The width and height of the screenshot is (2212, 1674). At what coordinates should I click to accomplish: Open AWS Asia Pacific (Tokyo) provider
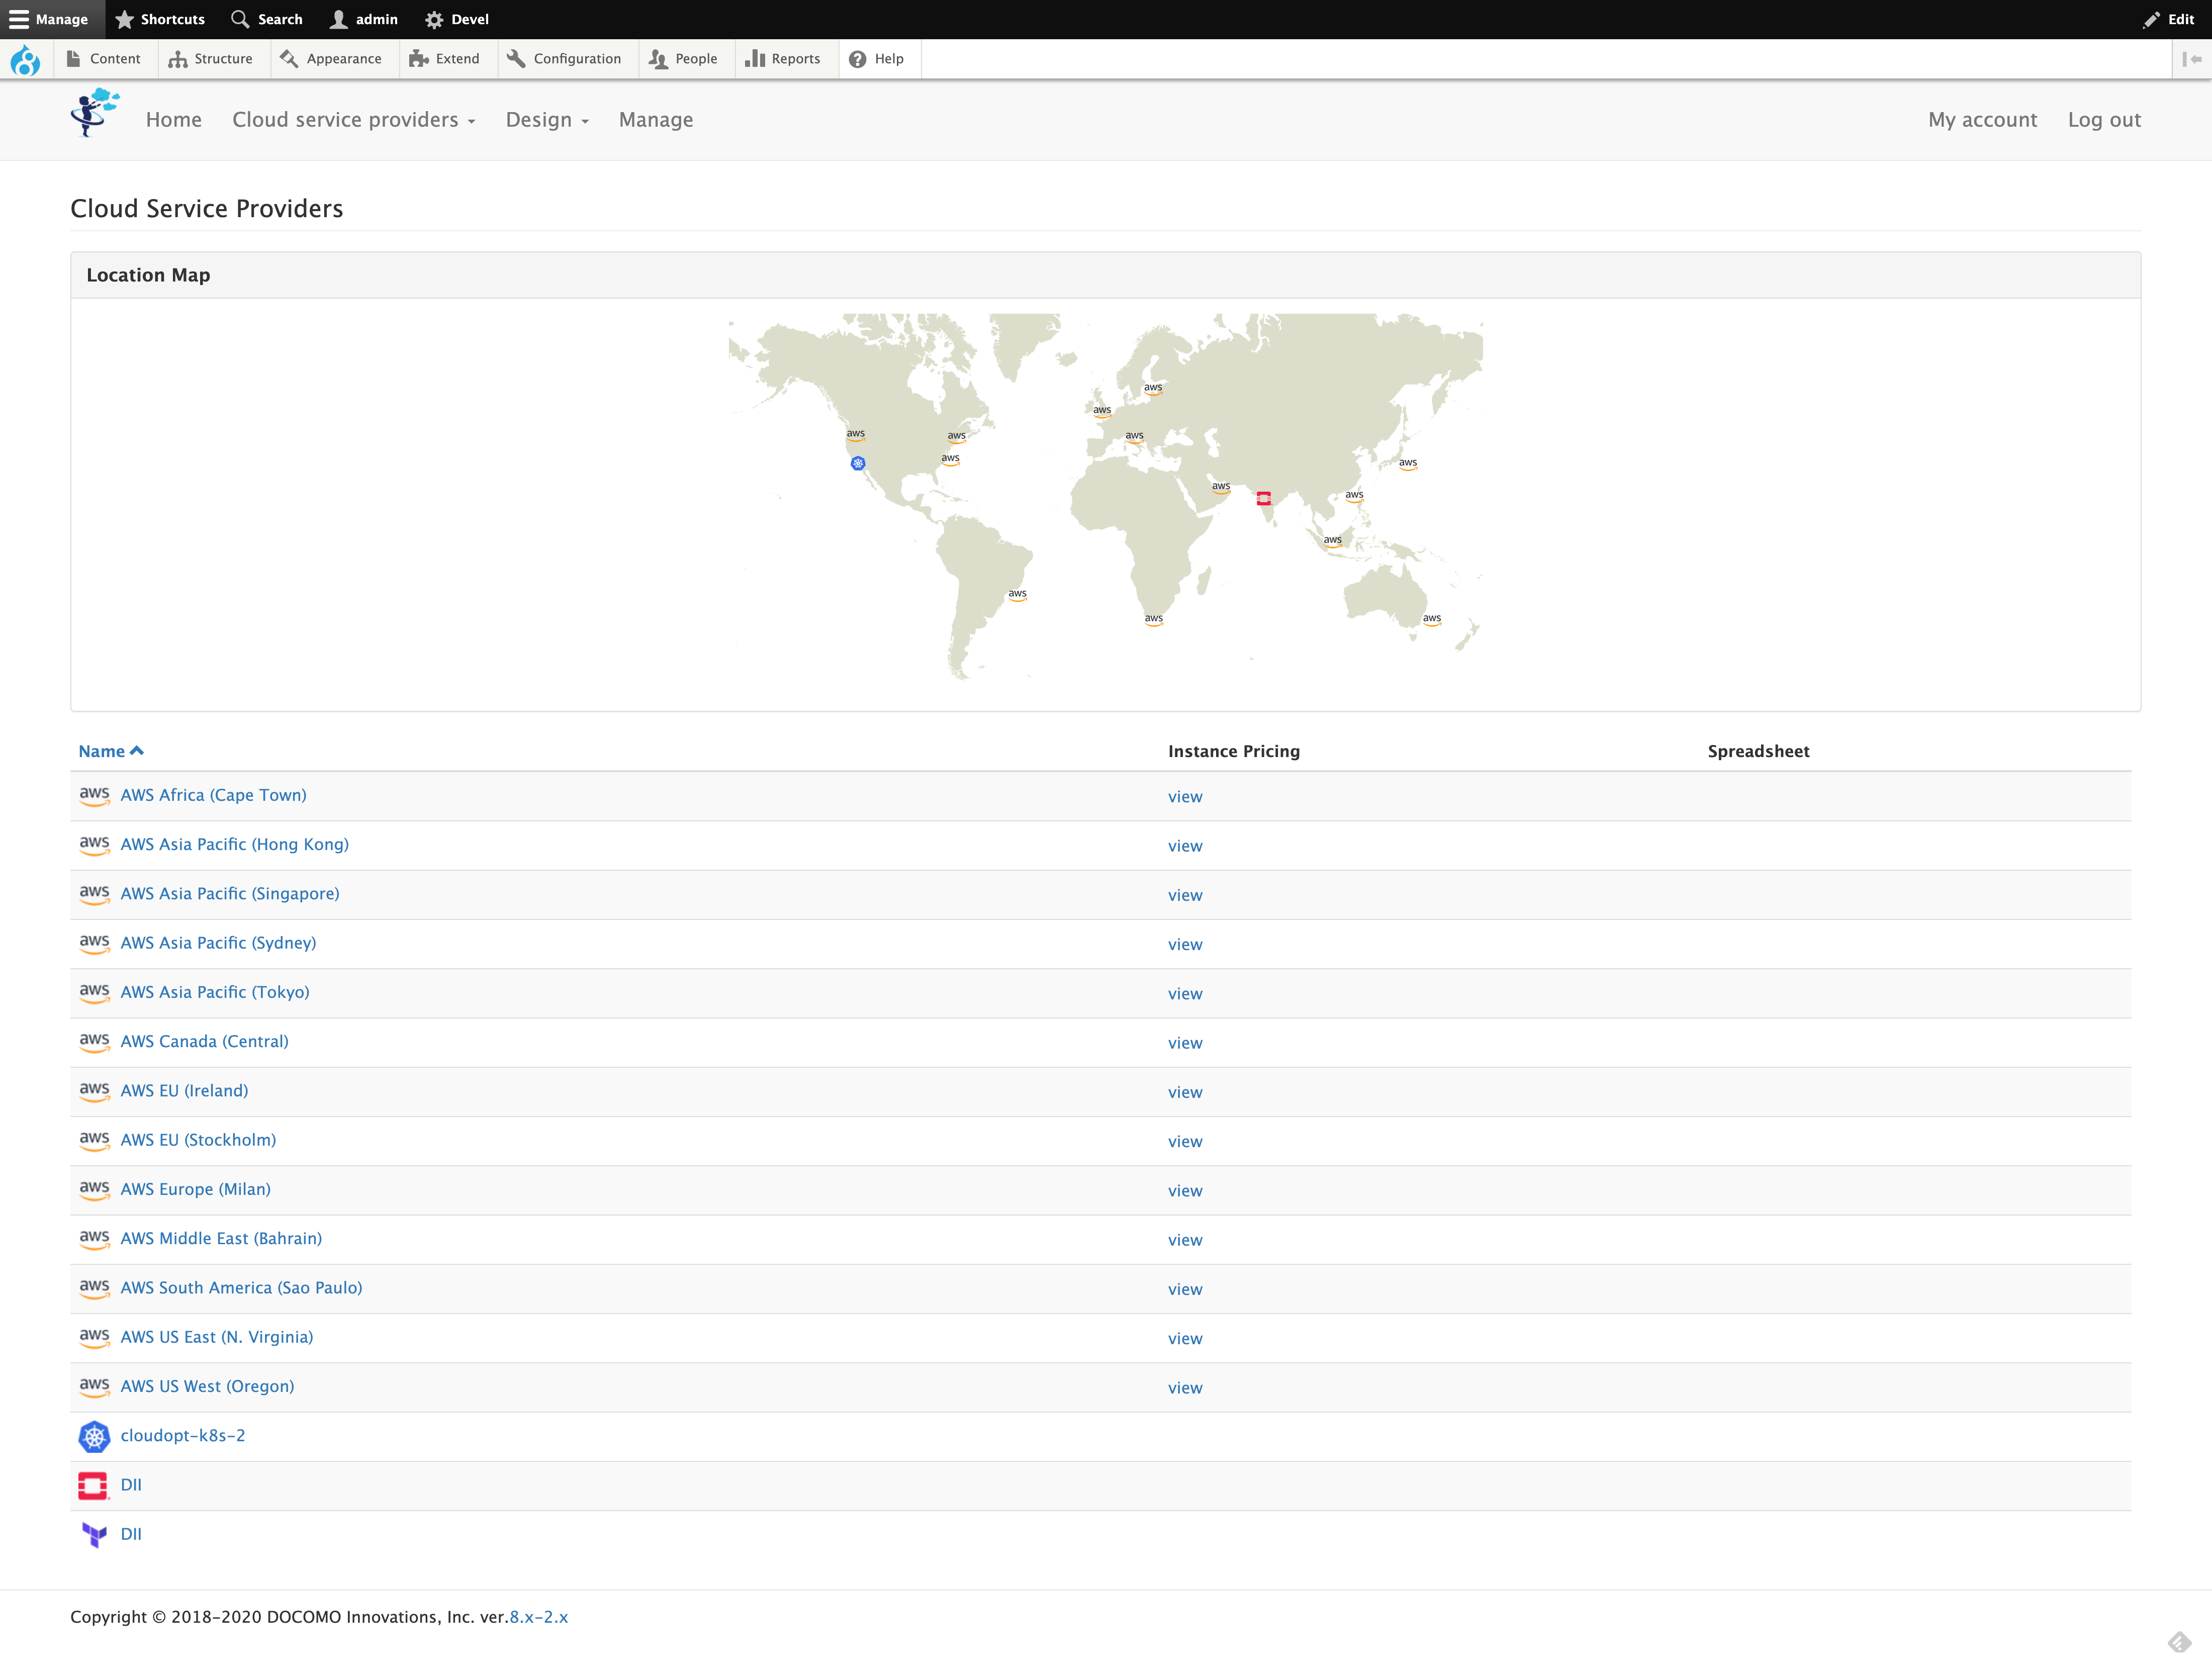(x=215, y=992)
